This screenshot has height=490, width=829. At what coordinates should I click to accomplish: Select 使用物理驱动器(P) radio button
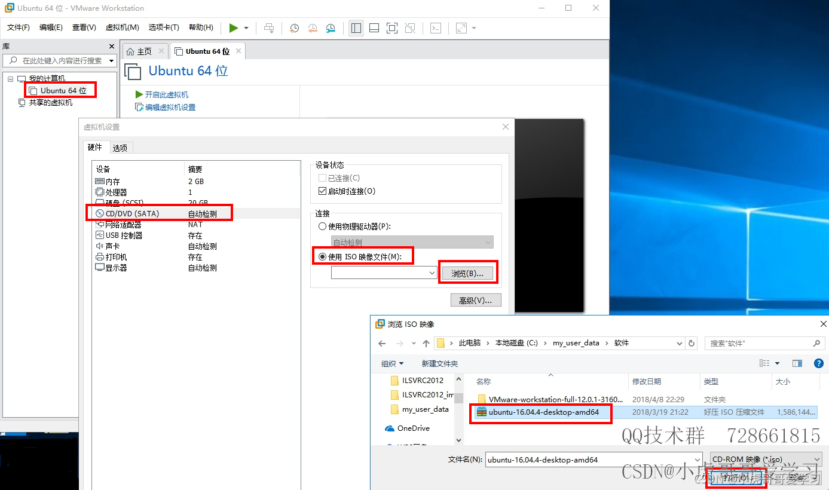coord(323,226)
